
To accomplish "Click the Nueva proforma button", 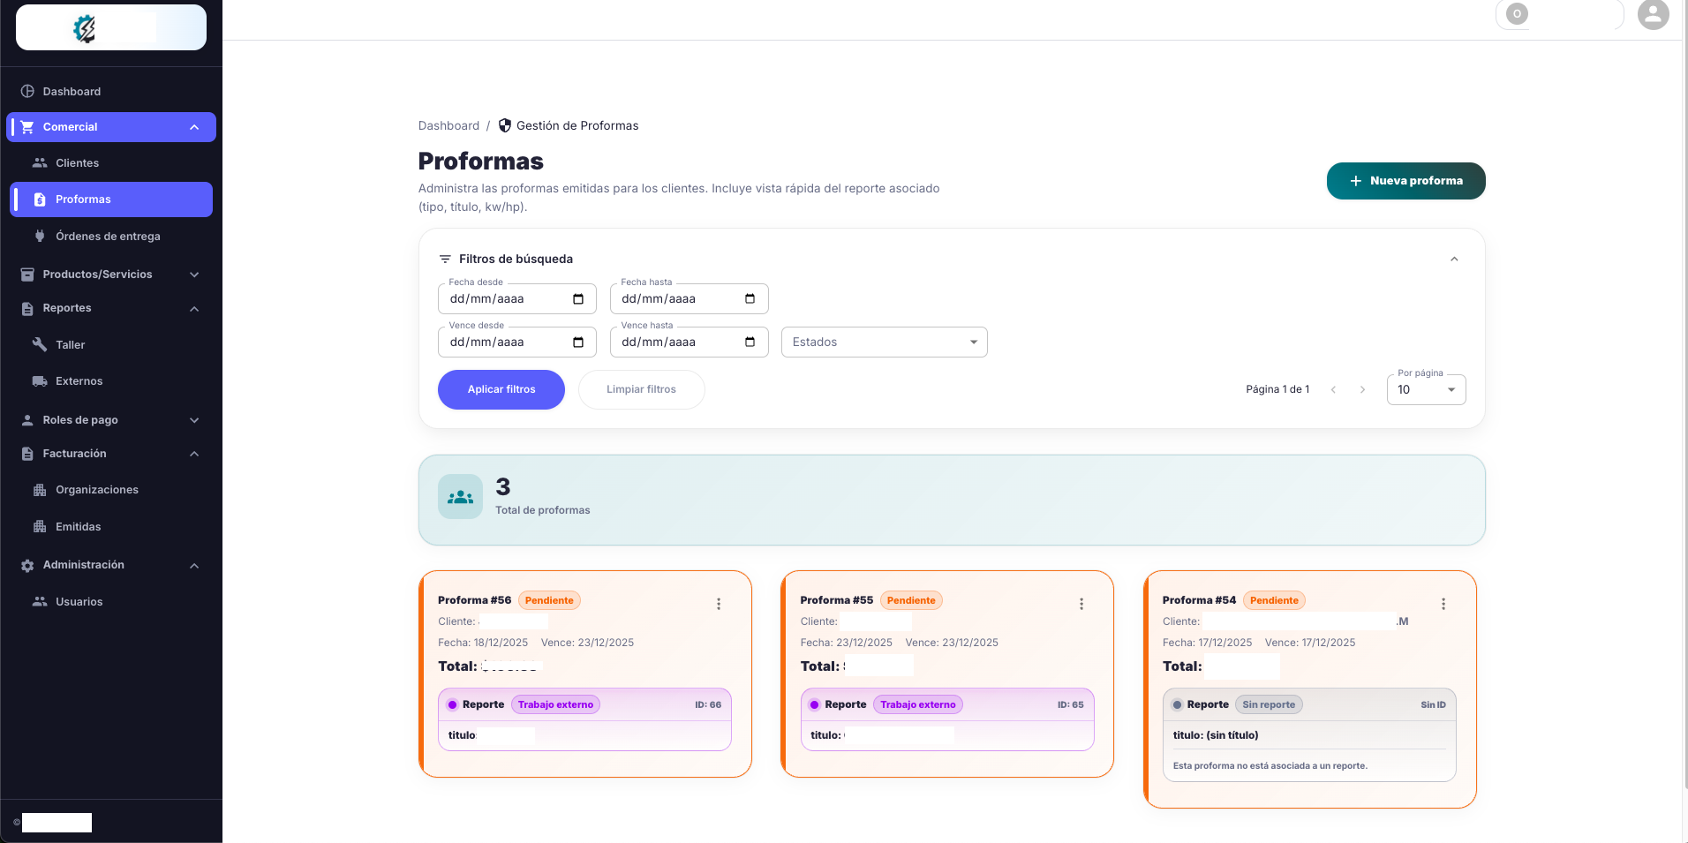I will point(1405,180).
